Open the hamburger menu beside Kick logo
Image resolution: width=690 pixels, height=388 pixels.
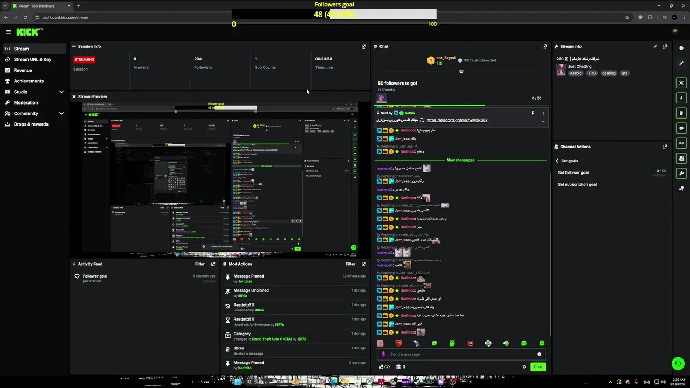(8, 32)
